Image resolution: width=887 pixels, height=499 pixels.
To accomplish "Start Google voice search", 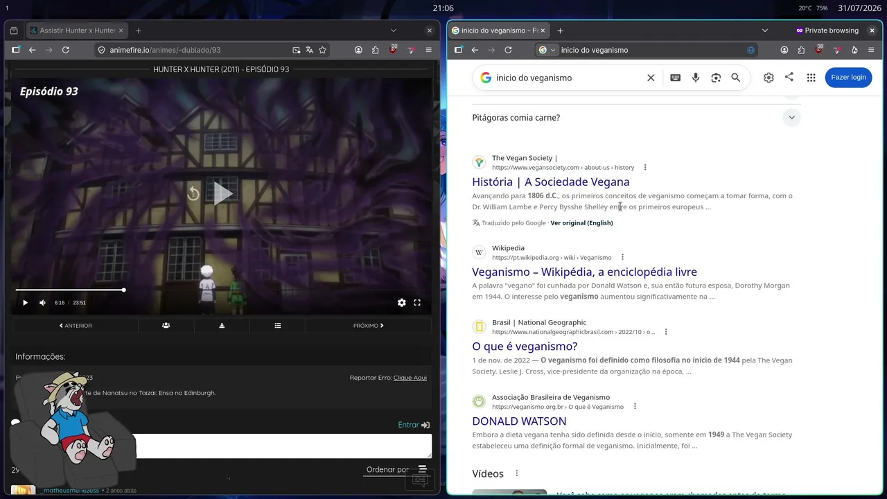I will click(x=696, y=78).
